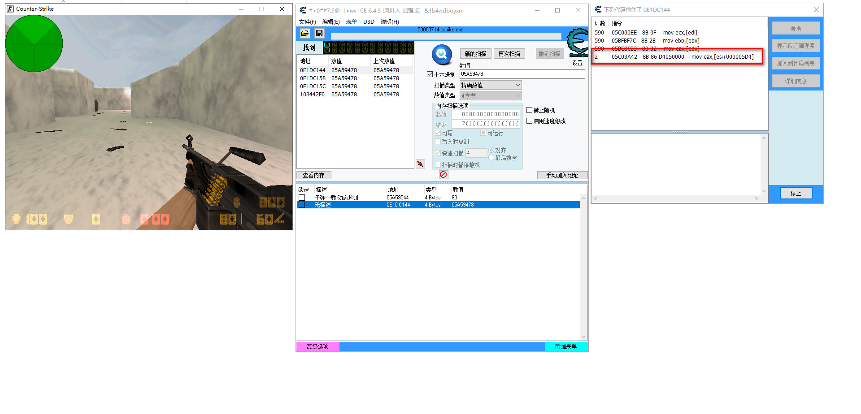Viewport: 861px width, 414px height.
Task: Click the red no-entry clear list icon
Action: [x=443, y=175]
